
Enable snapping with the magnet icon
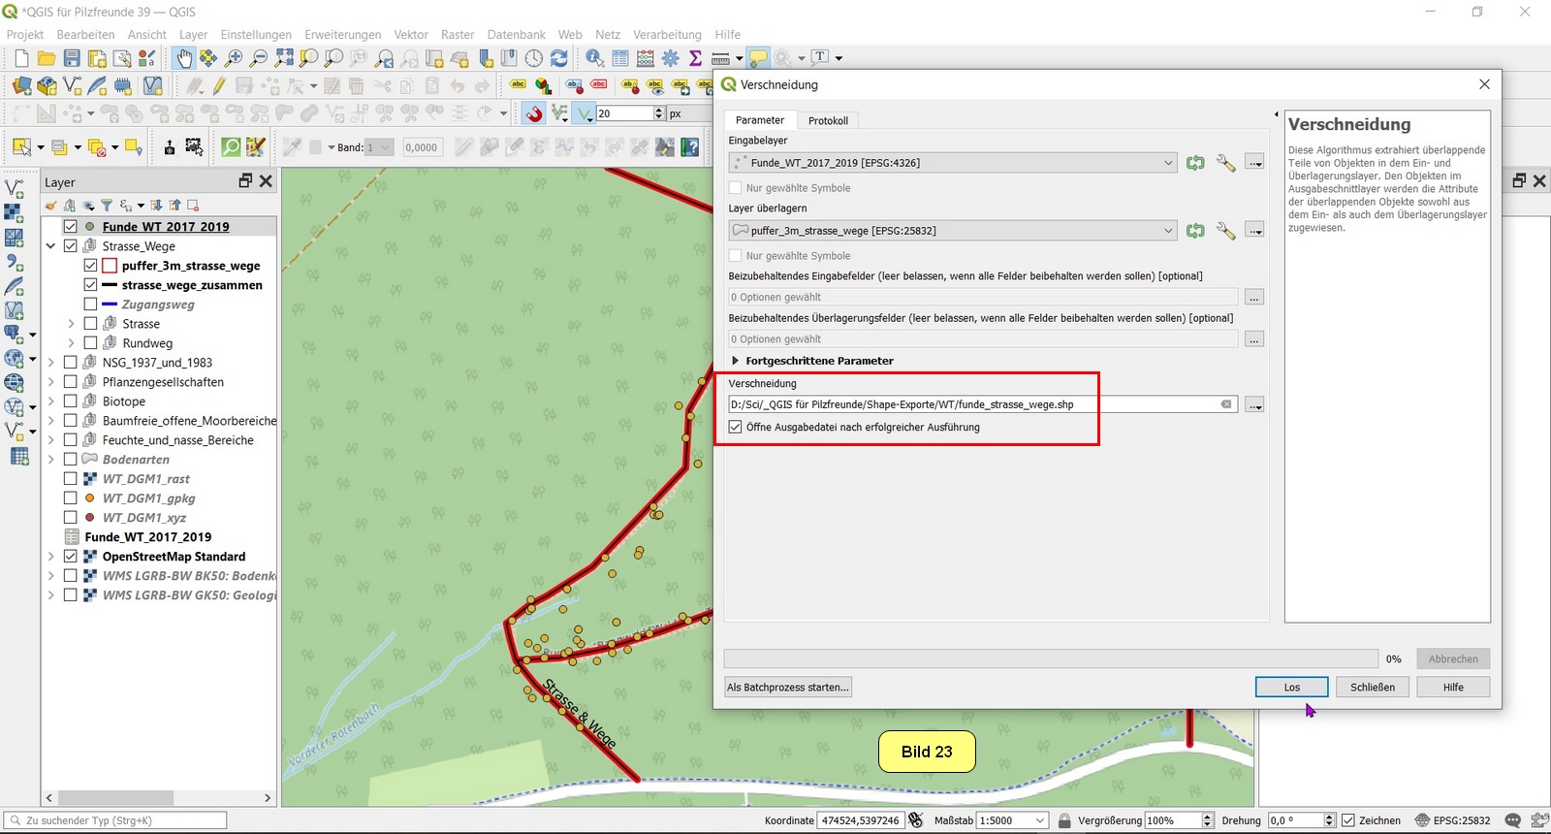click(534, 113)
